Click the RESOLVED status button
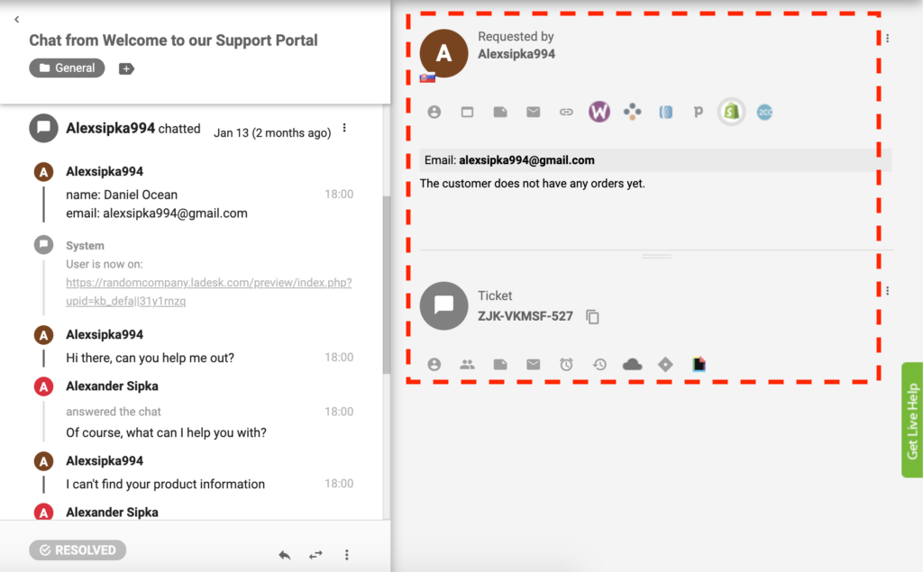The width and height of the screenshot is (923, 572). (x=77, y=549)
